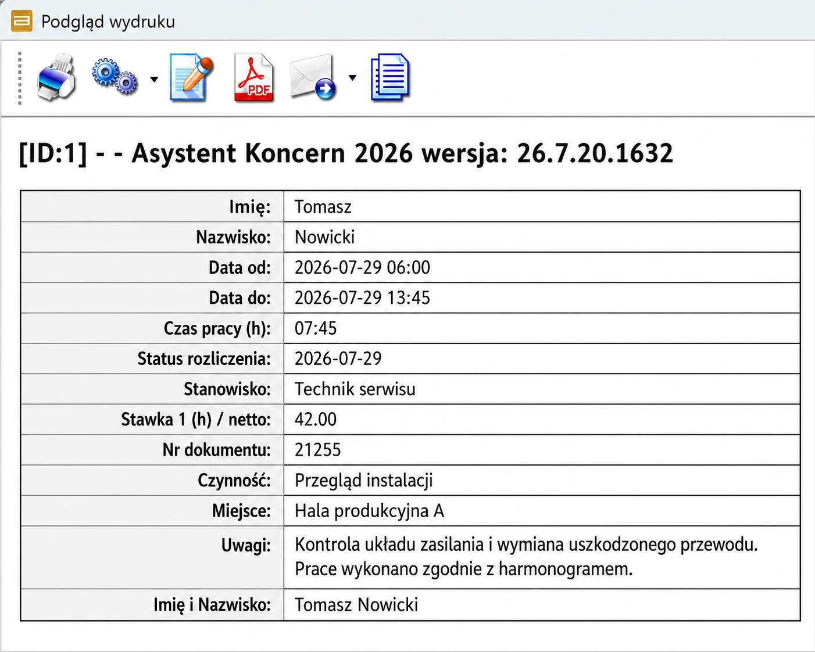Select the Stanowisko value Technik serwisu
Viewport: 815px width, 652px height.
[x=355, y=389]
